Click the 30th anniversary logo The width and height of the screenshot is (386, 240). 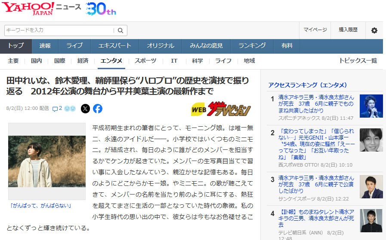(x=101, y=9)
